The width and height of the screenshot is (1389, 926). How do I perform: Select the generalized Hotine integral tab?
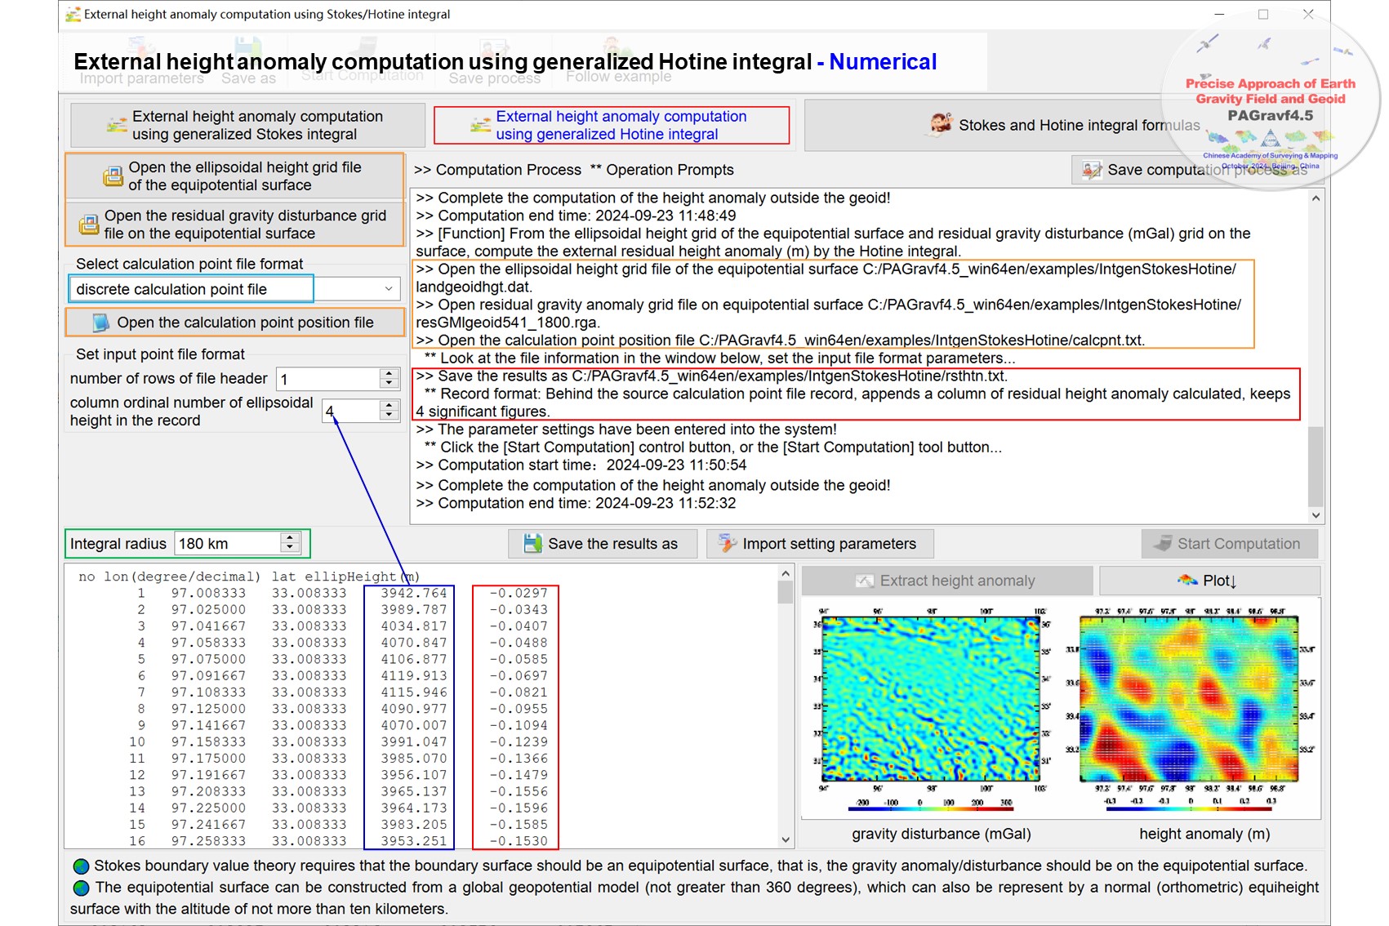612,126
